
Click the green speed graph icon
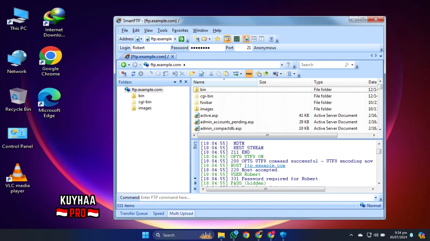point(237,39)
